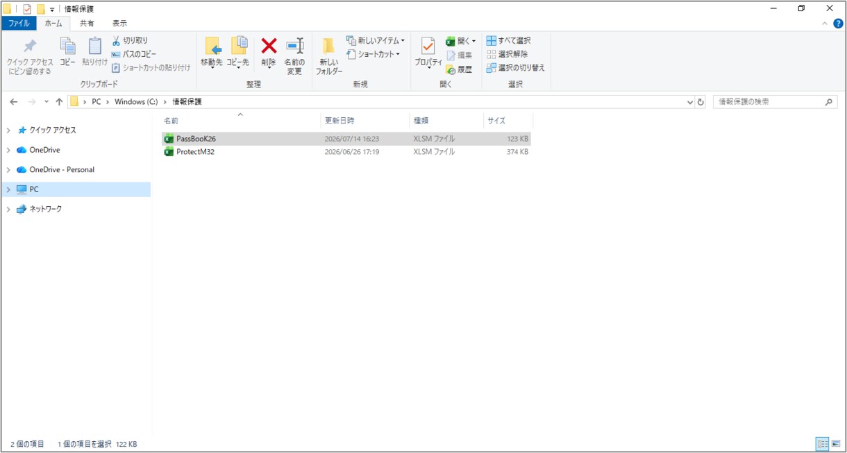Viewport: 847px width, 453px height.
Task: Click 374 KB size cell
Action: [x=517, y=152]
